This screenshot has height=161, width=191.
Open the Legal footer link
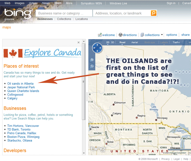point(177,159)
